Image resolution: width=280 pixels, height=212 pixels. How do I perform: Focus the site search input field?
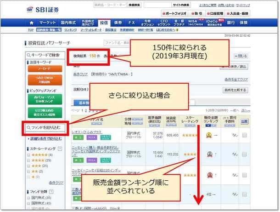pos(158,5)
